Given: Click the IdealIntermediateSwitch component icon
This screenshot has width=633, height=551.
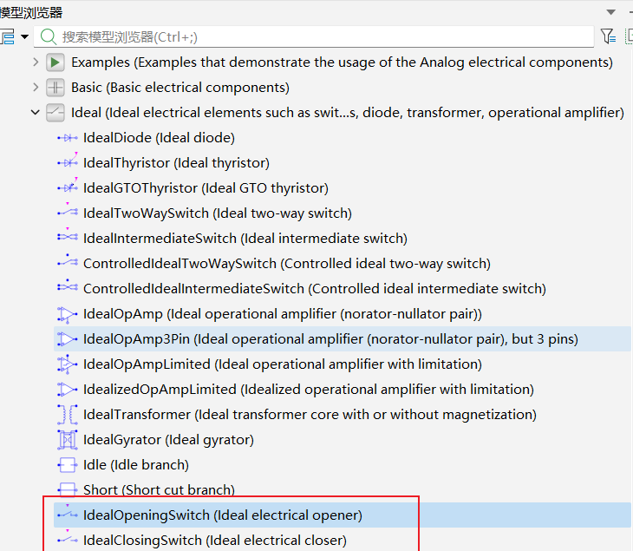Looking at the screenshot, I should pos(68,236).
